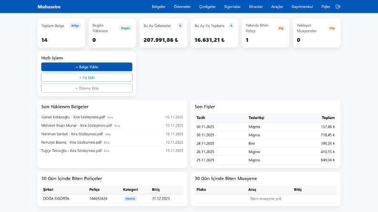Click the 30 Gün İçinde Biten Muayene heading
Screen dimensions: 378x212
tap(225, 178)
